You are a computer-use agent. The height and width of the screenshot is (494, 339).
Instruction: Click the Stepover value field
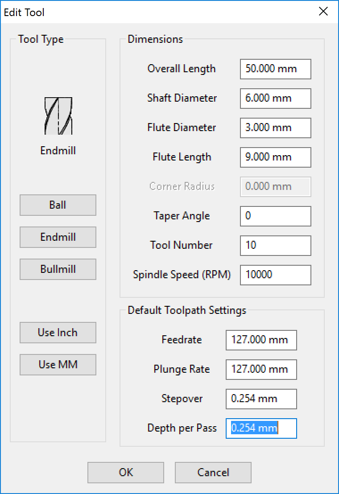[x=261, y=399]
